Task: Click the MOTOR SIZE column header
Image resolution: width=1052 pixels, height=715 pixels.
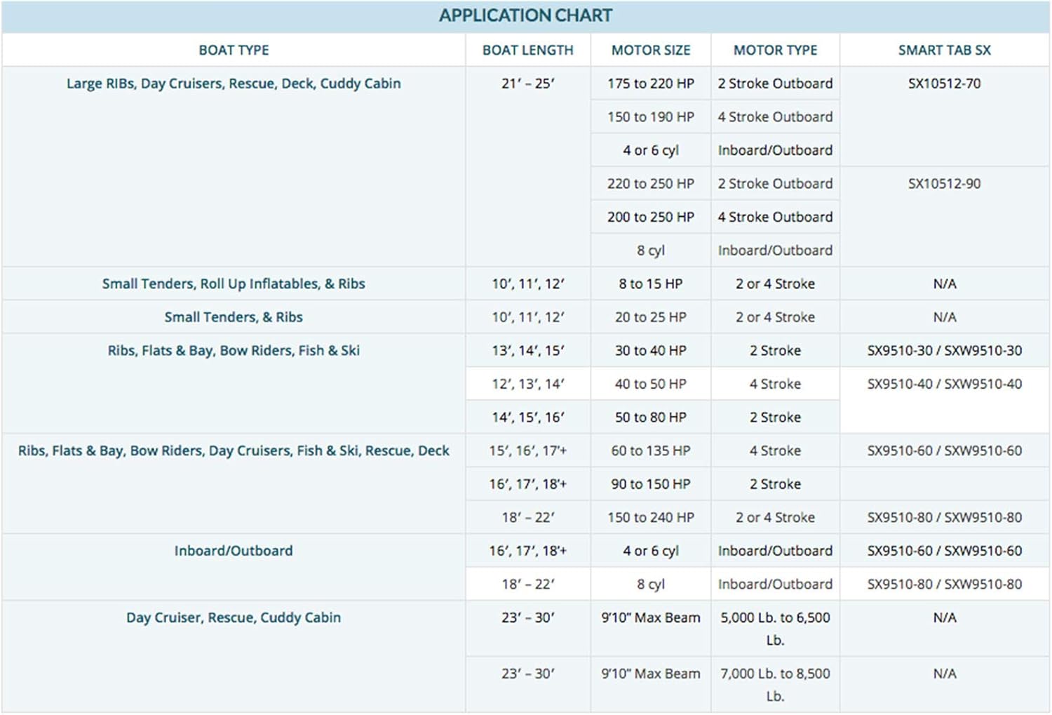Action: [x=651, y=51]
